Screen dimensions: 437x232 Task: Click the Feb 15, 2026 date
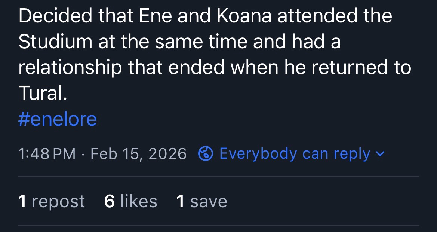138,154
